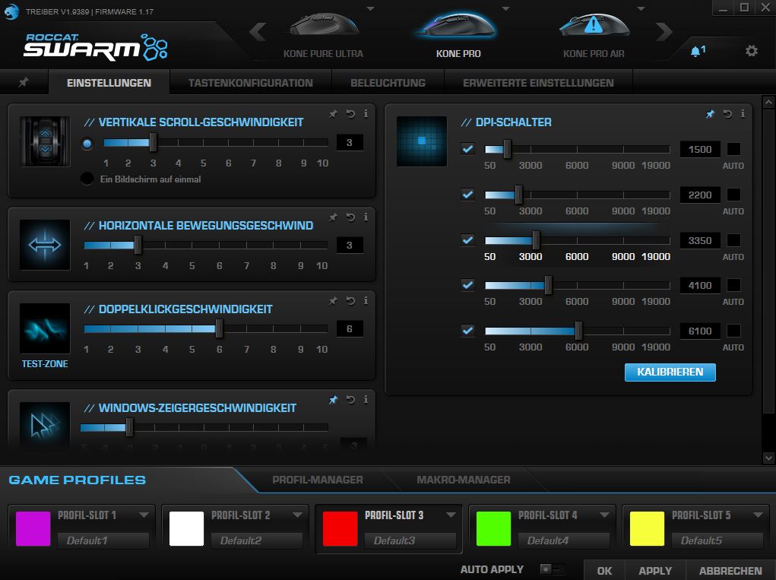Reset the Doppelklickgeschwindigkeit setting

point(350,301)
